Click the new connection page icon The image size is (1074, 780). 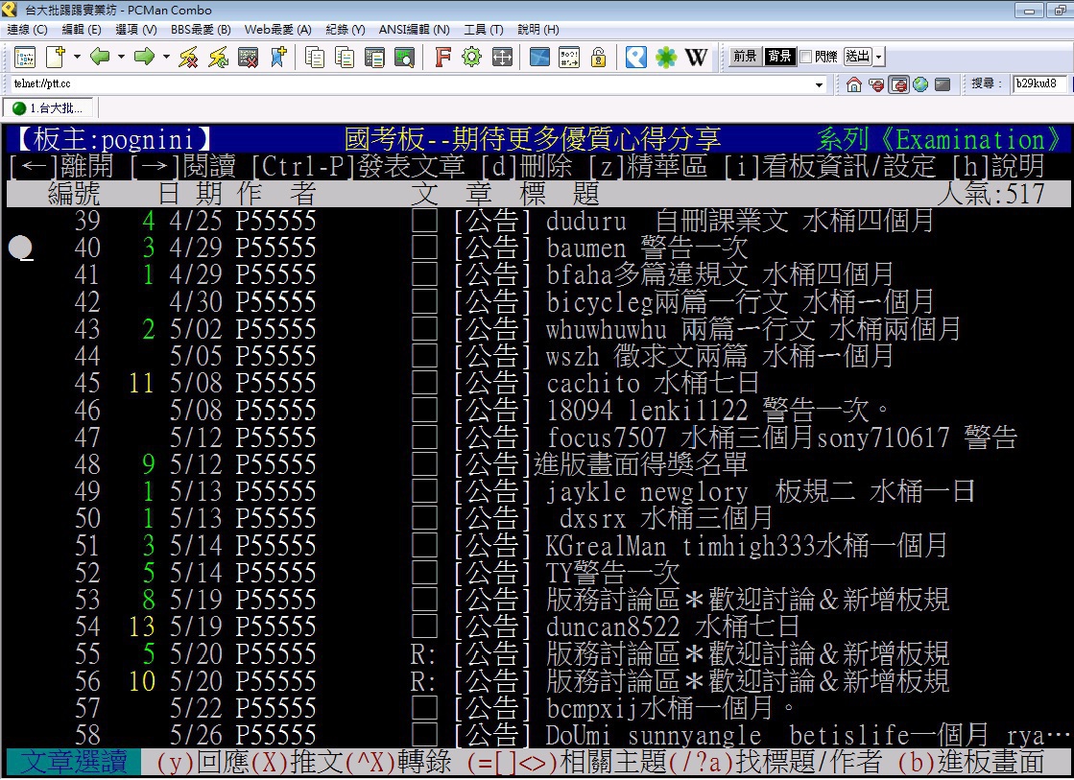pos(55,58)
